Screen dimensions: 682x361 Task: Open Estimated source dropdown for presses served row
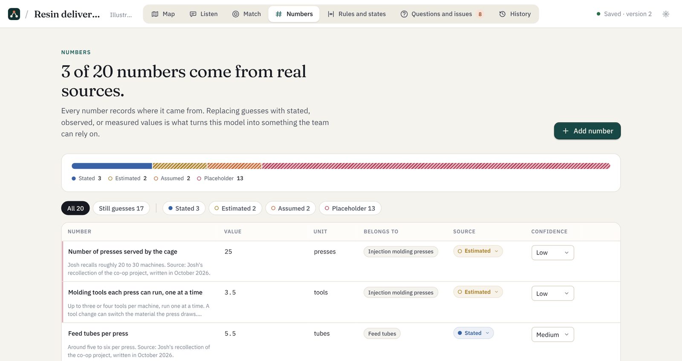coord(478,251)
